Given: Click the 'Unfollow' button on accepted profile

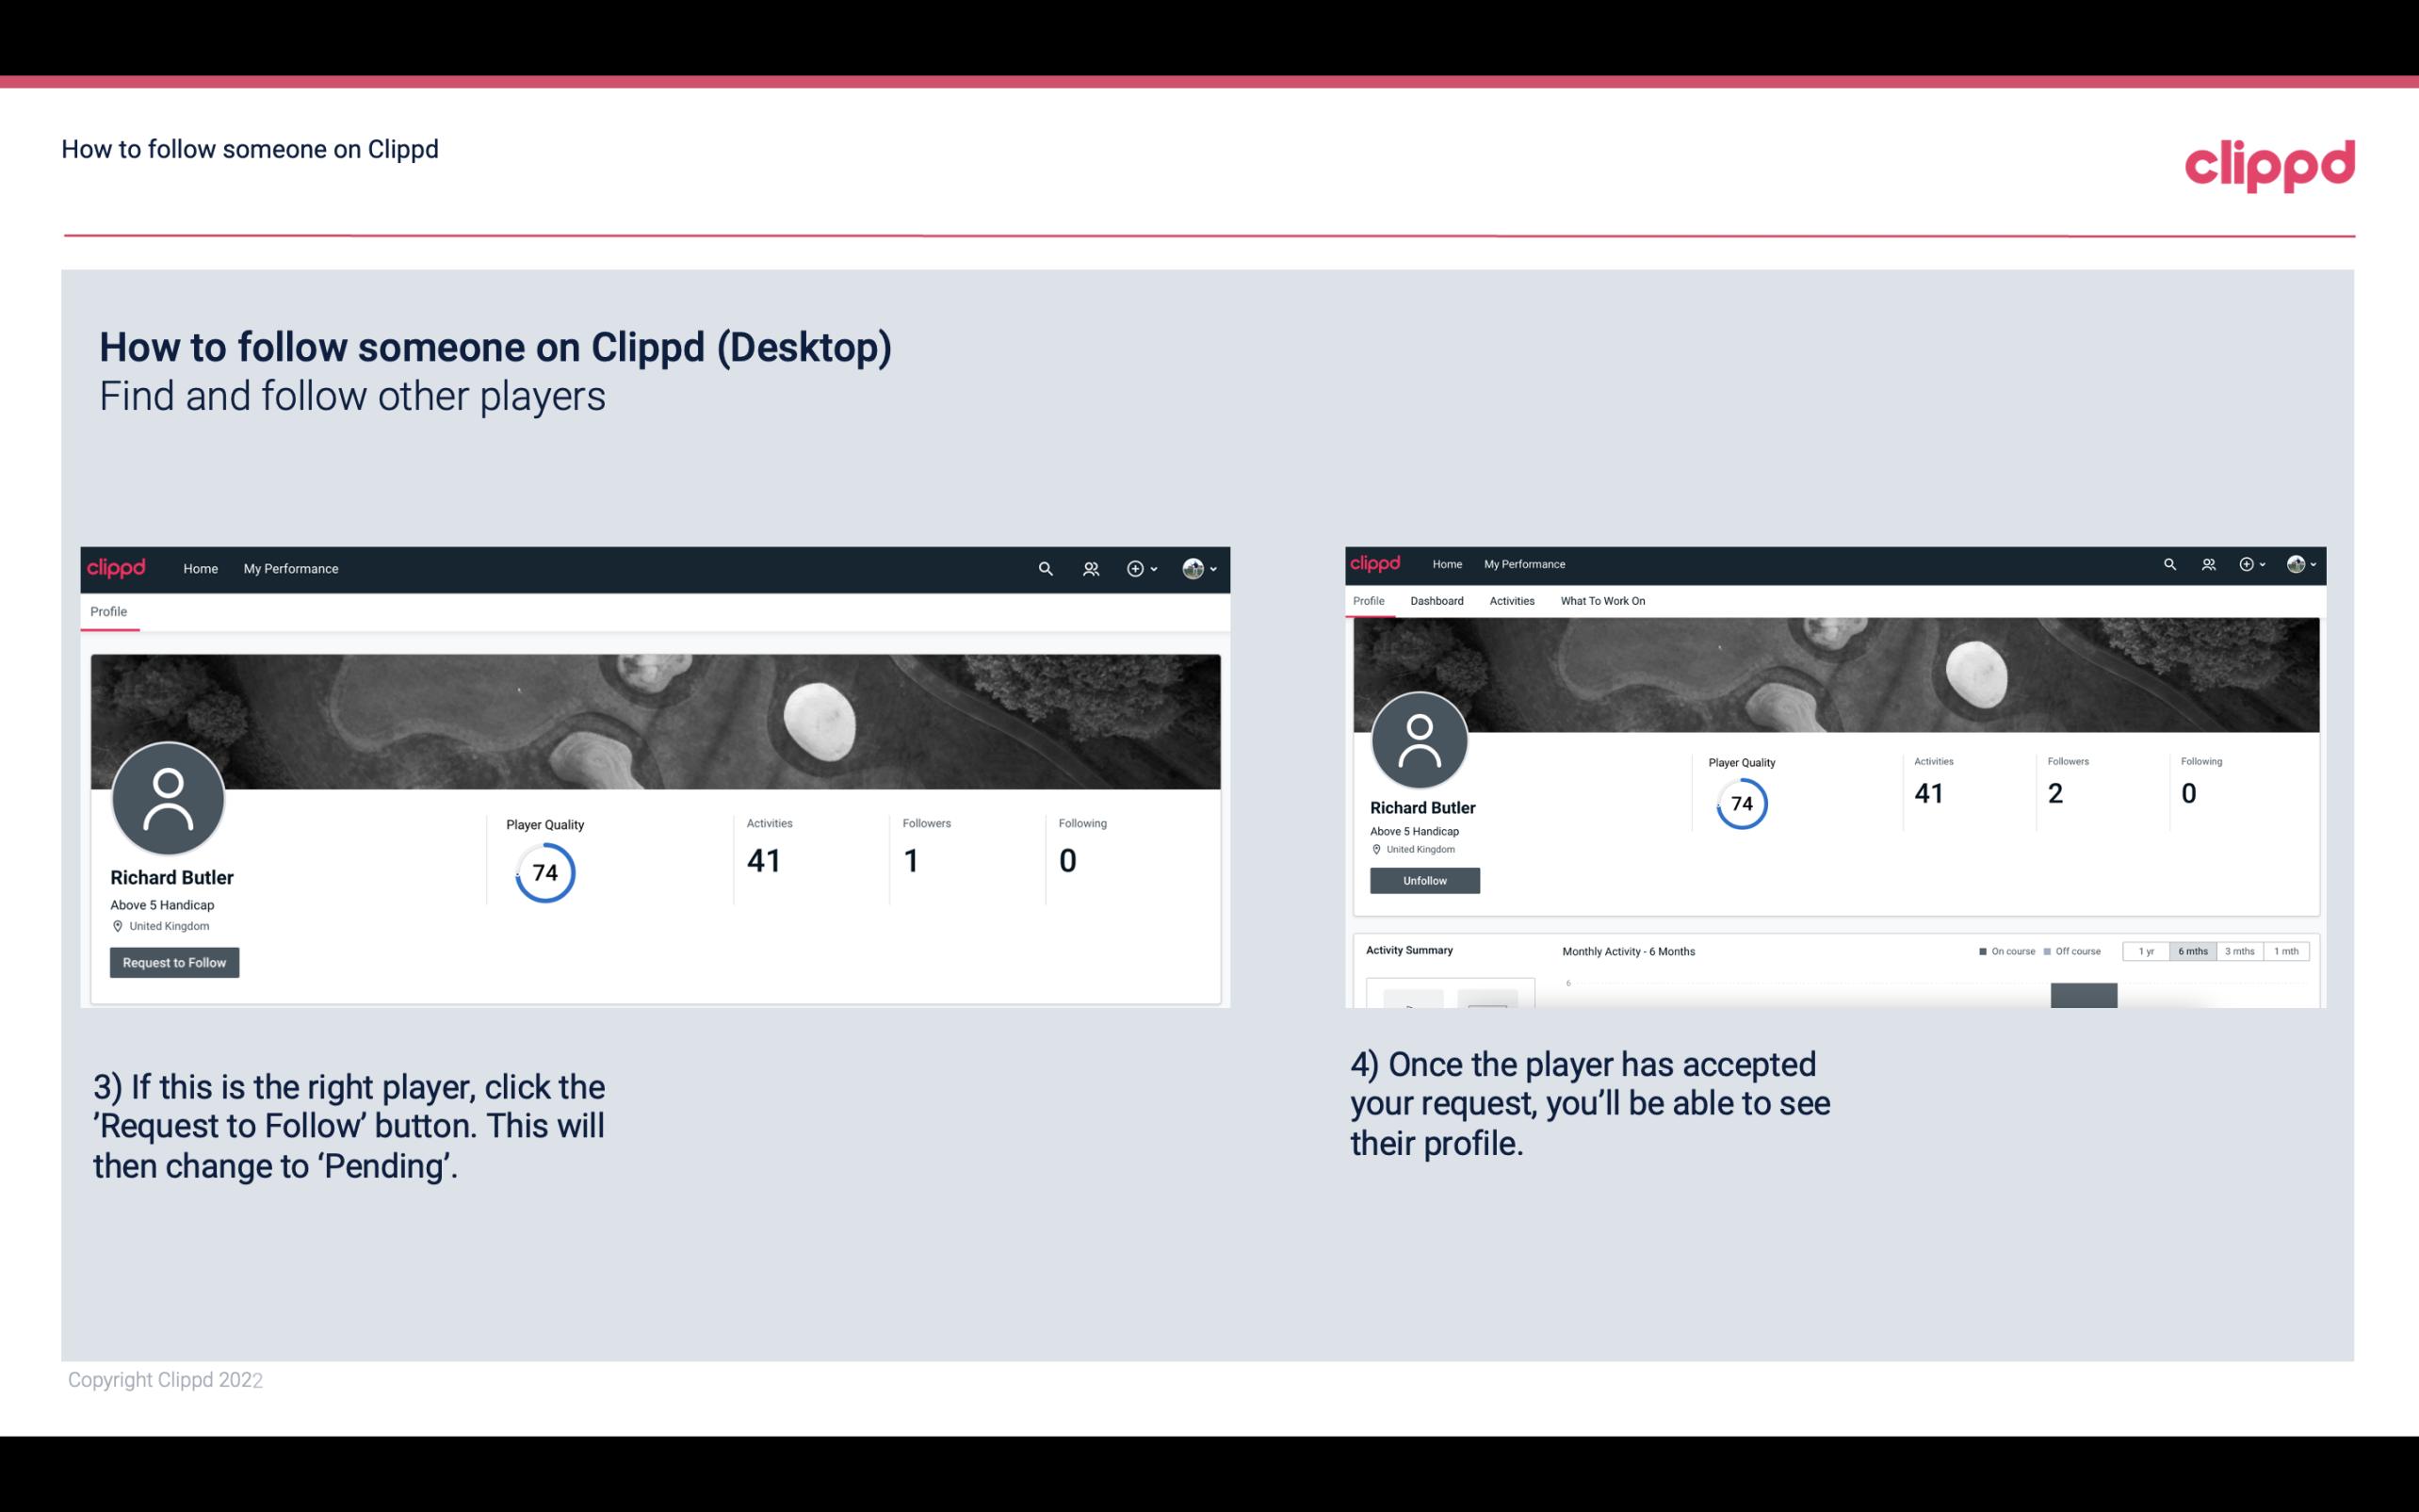Looking at the screenshot, I should 1422,880.
